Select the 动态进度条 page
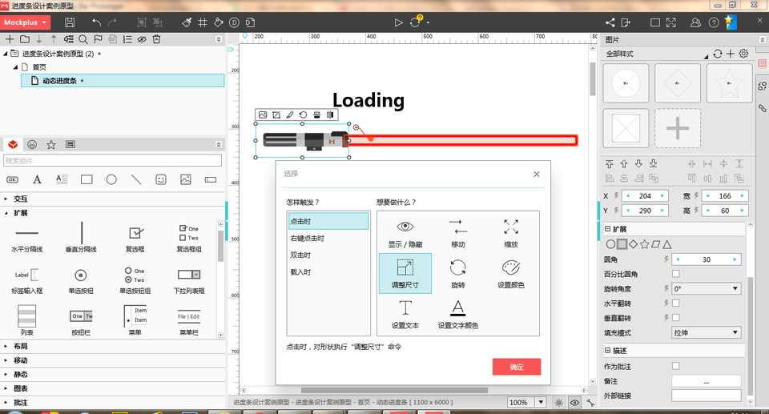 pyautogui.click(x=123, y=80)
